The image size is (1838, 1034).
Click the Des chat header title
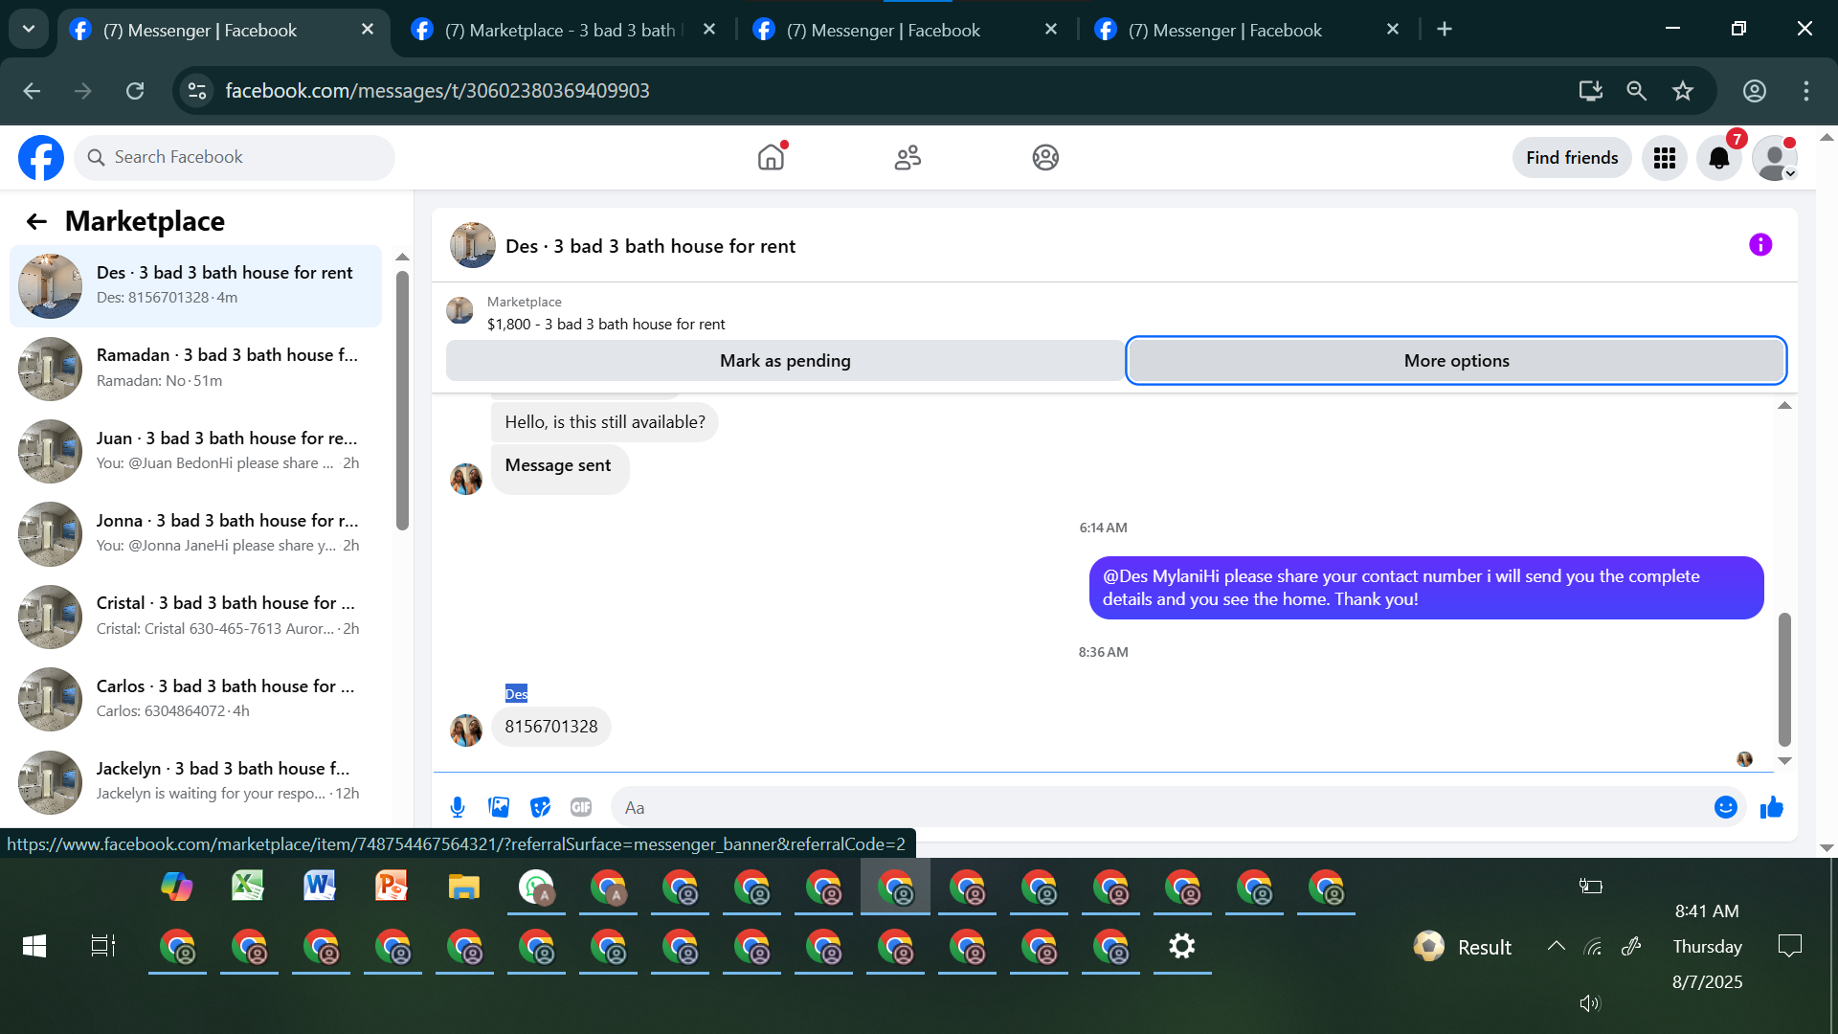coord(650,246)
